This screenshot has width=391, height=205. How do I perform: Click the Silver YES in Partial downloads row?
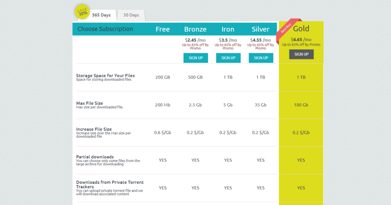tap(260, 160)
